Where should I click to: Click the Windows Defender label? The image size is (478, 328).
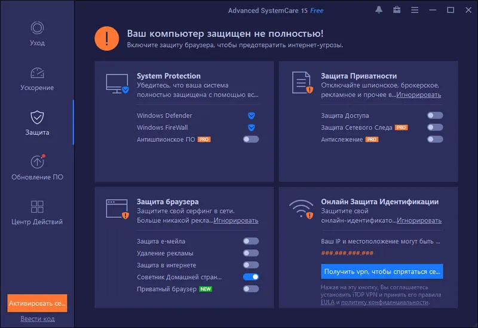click(164, 116)
